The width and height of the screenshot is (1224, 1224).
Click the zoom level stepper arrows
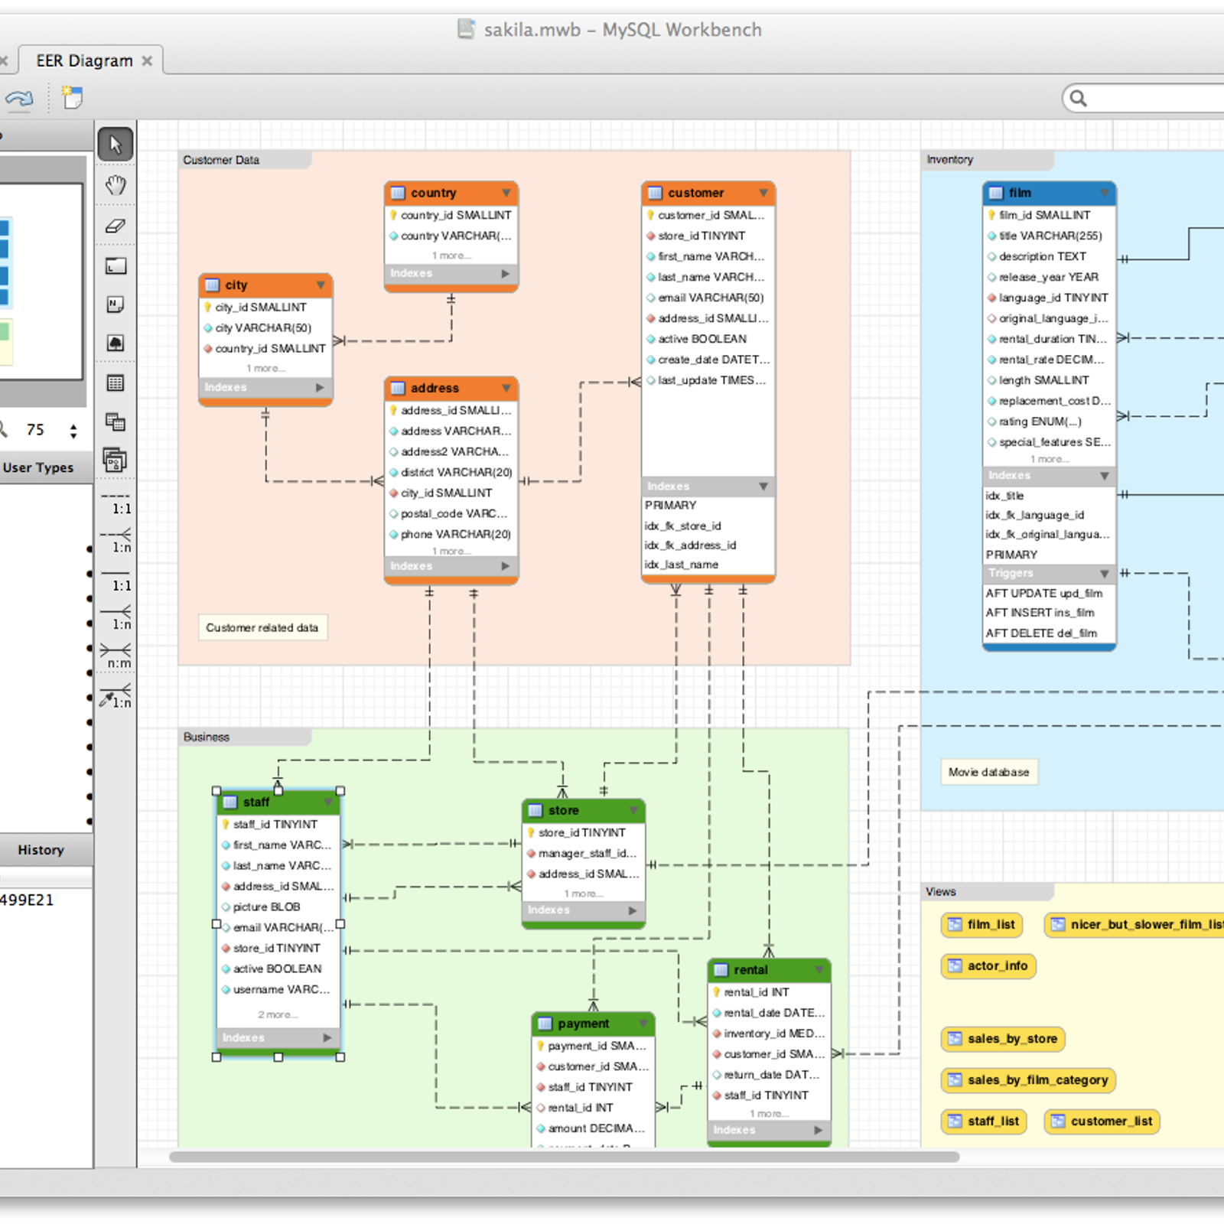point(73,430)
